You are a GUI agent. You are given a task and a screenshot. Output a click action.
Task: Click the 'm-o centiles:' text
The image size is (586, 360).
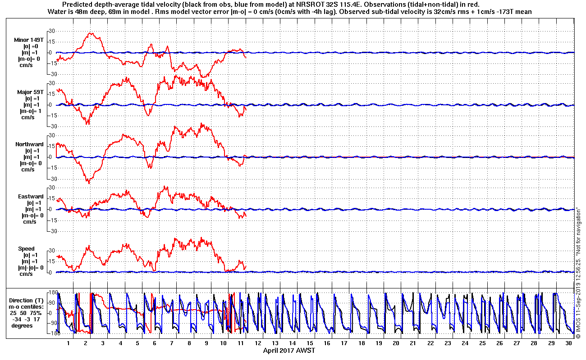coord(27,307)
